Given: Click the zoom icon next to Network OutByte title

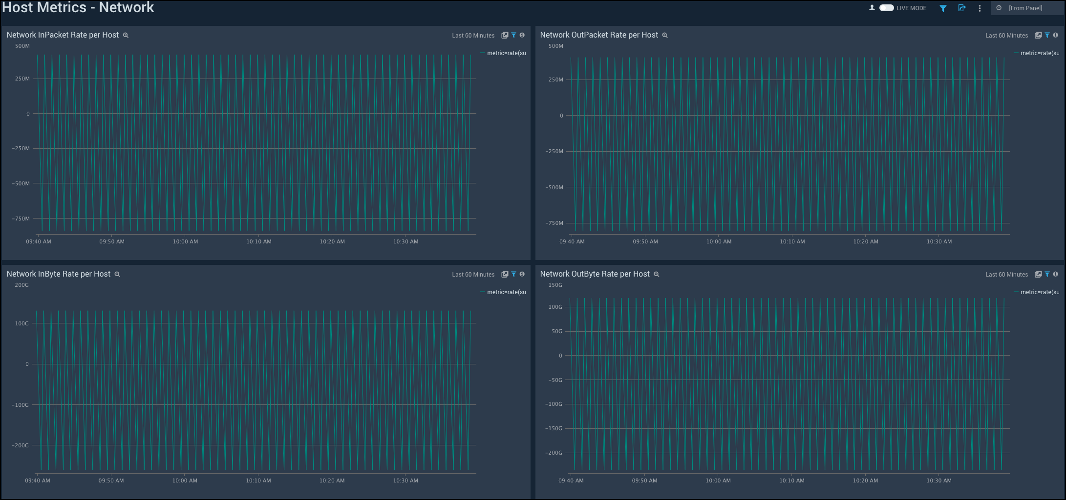Looking at the screenshot, I should [656, 274].
